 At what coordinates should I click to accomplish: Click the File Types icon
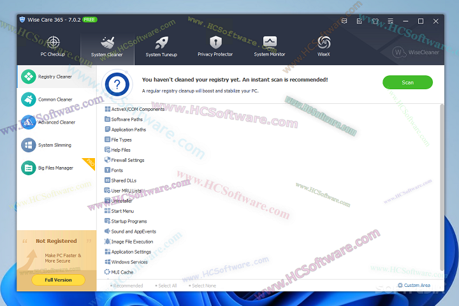click(x=108, y=140)
